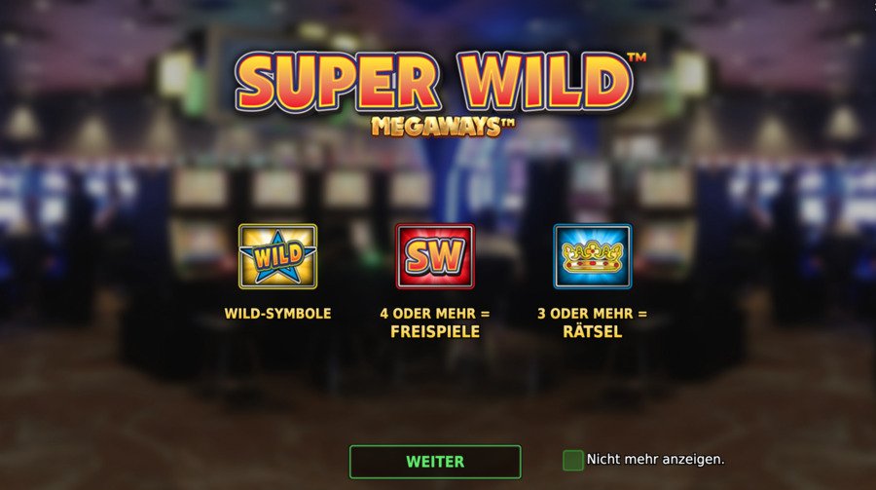This screenshot has width=876, height=490.
Task: Click the TM mark after Megaways
Action: (x=508, y=124)
